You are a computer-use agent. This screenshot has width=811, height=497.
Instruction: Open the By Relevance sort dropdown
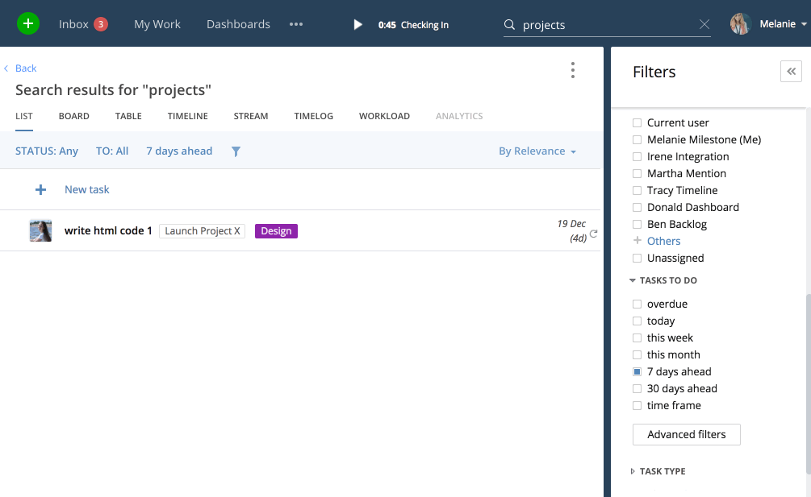pyautogui.click(x=537, y=151)
